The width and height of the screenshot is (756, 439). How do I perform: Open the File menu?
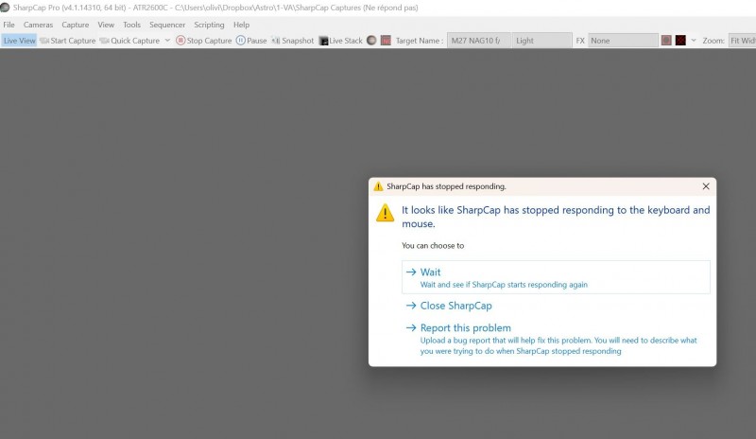tap(9, 25)
